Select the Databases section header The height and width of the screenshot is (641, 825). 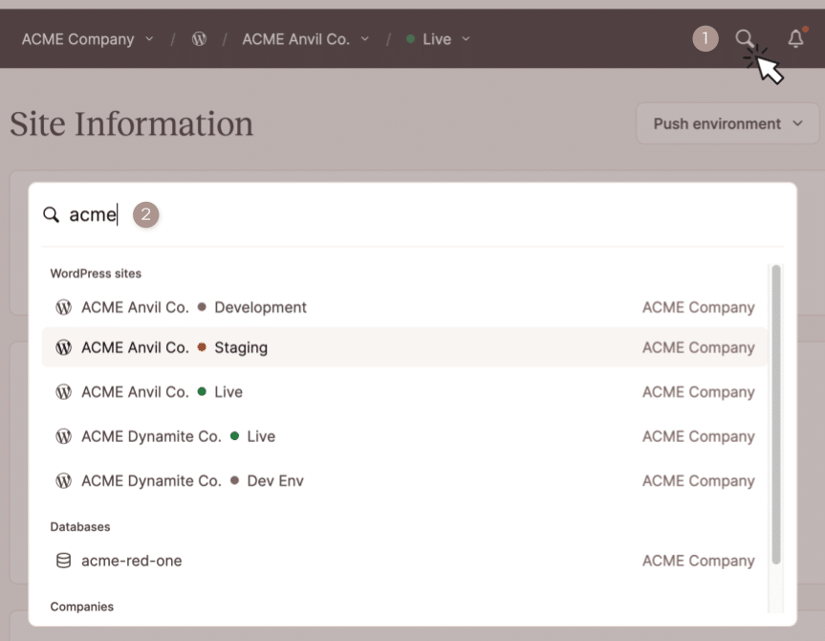(x=78, y=526)
